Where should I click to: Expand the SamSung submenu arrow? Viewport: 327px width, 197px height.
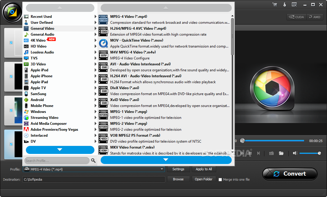coord(96,94)
